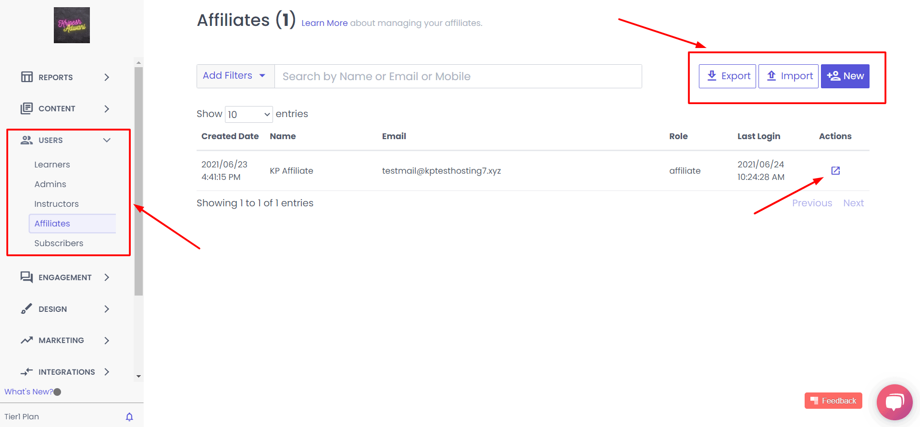Sort by Role column header
The width and height of the screenshot is (920, 427).
click(x=678, y=136)
